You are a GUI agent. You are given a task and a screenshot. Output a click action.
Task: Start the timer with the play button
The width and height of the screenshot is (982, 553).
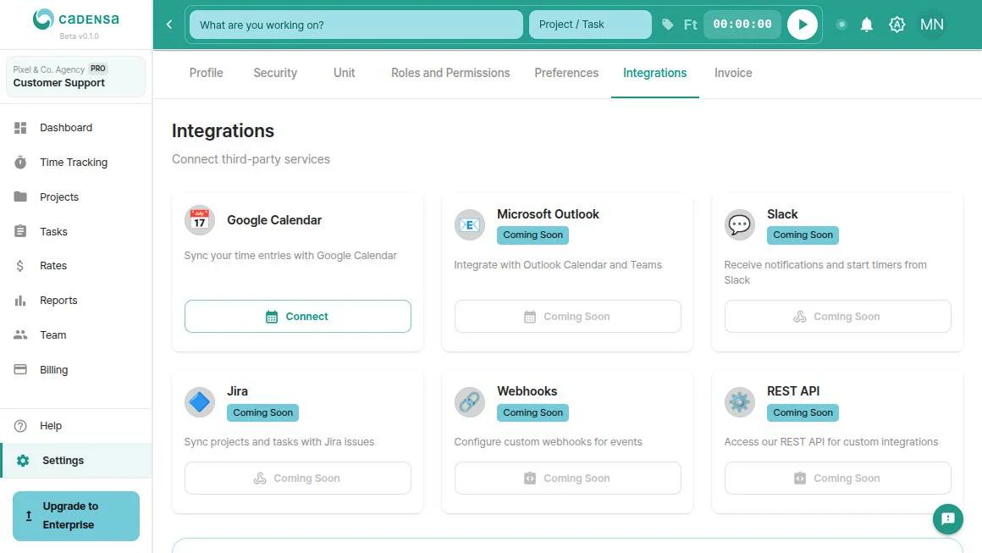[803, 25]
